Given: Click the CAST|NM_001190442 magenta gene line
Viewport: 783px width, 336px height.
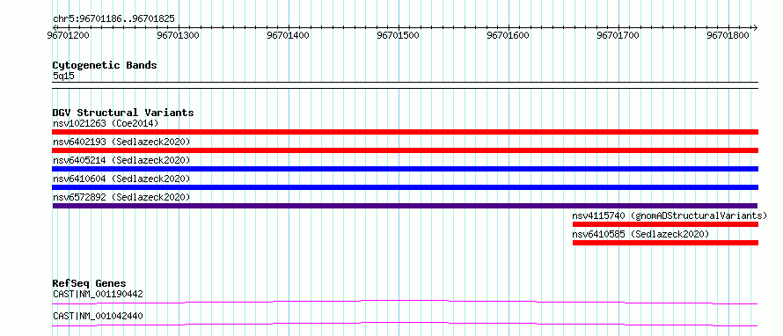Looking at the screenshot, I should (x=405, y=302).
